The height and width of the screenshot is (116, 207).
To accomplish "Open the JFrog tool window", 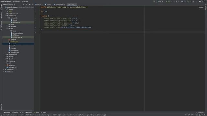I will (x=37, y=113).
